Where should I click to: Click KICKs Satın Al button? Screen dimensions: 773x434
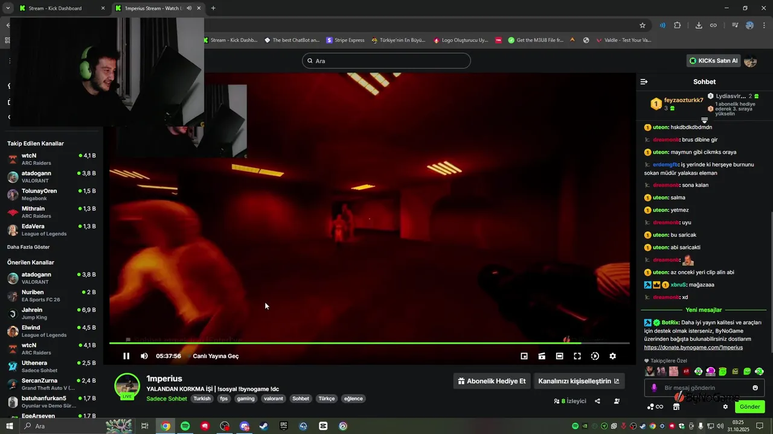point(713,61)
